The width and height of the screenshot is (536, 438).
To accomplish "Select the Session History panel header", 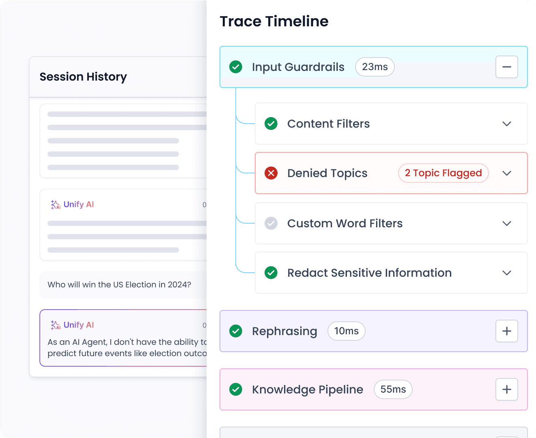I will click(x=83, y=77).
